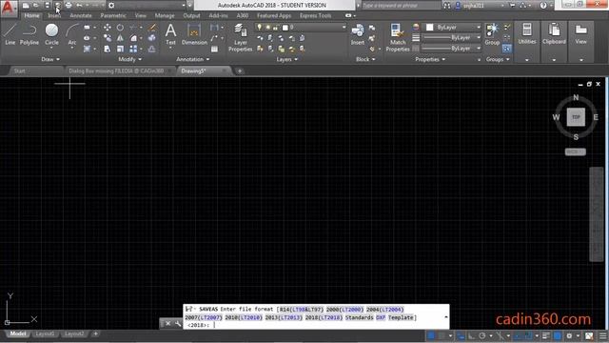The height and width of the screenshot is (343, 609).
Task: Switch to the Manage ribbon tab
Action: [165, 15]
